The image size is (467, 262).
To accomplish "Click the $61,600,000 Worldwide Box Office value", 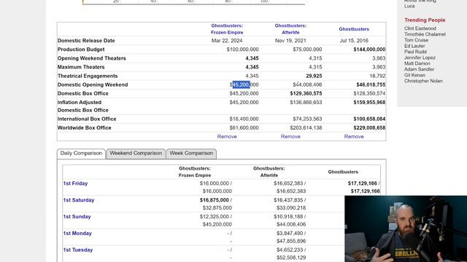I will click(244, 128).
